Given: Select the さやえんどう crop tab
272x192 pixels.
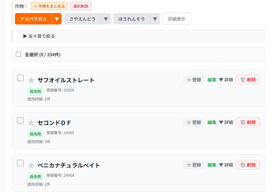Looking at the screenshot, I should coord(83,19).
